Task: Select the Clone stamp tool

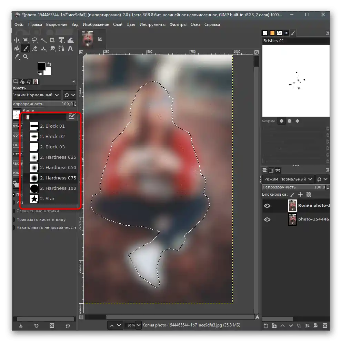Action: [x=43, y=48]
